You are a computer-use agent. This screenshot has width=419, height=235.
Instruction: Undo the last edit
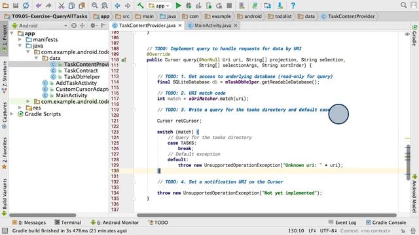pyautogui.click(x=39, y=5)
